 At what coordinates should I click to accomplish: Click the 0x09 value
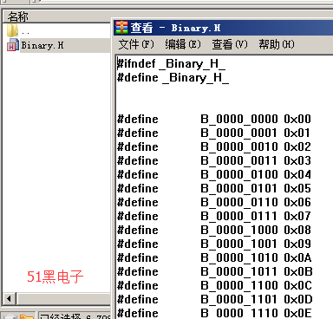pyautogui.click(x=297, y=244)
